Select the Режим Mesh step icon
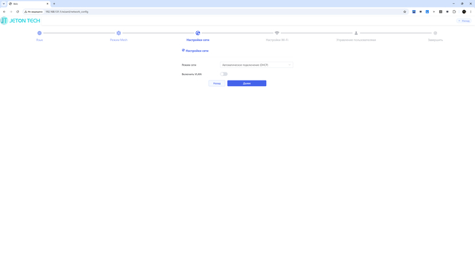Screen dimensions: 475x258 coord(119,33)
